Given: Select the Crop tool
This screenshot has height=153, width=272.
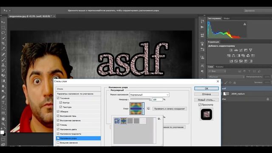Looking at the screenshot, I should tap(3, 43).
